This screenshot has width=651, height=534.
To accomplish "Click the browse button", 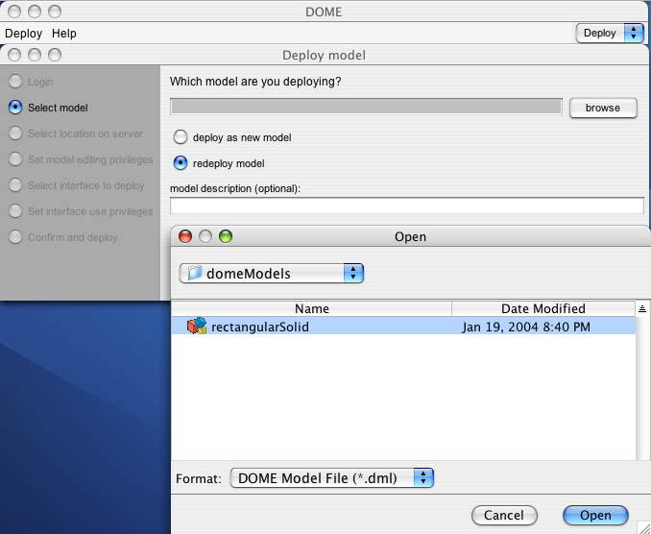I will [603, 108].
